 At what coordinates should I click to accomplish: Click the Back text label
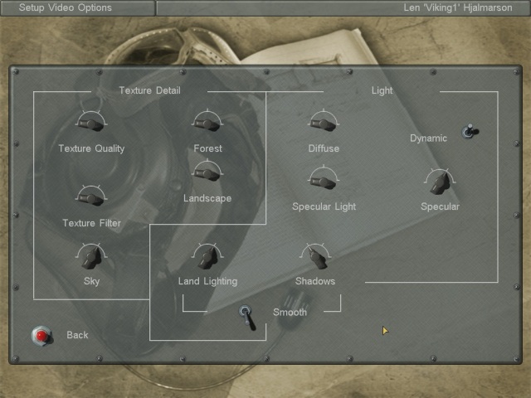tap(77, 335)
